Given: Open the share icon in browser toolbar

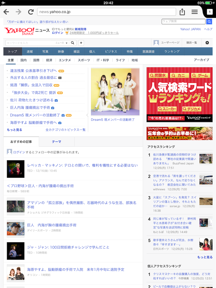Looking at the screenshot, I should [182, 12].
